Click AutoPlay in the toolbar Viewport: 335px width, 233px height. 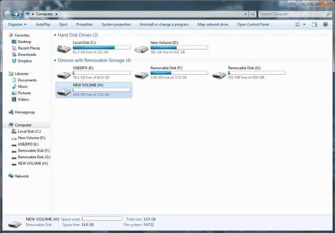tap(43, 25)
